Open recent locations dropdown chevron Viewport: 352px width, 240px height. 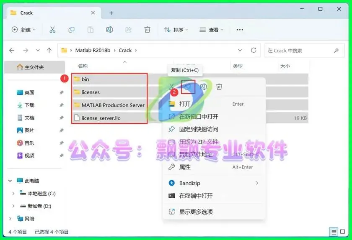pos(38,50)
